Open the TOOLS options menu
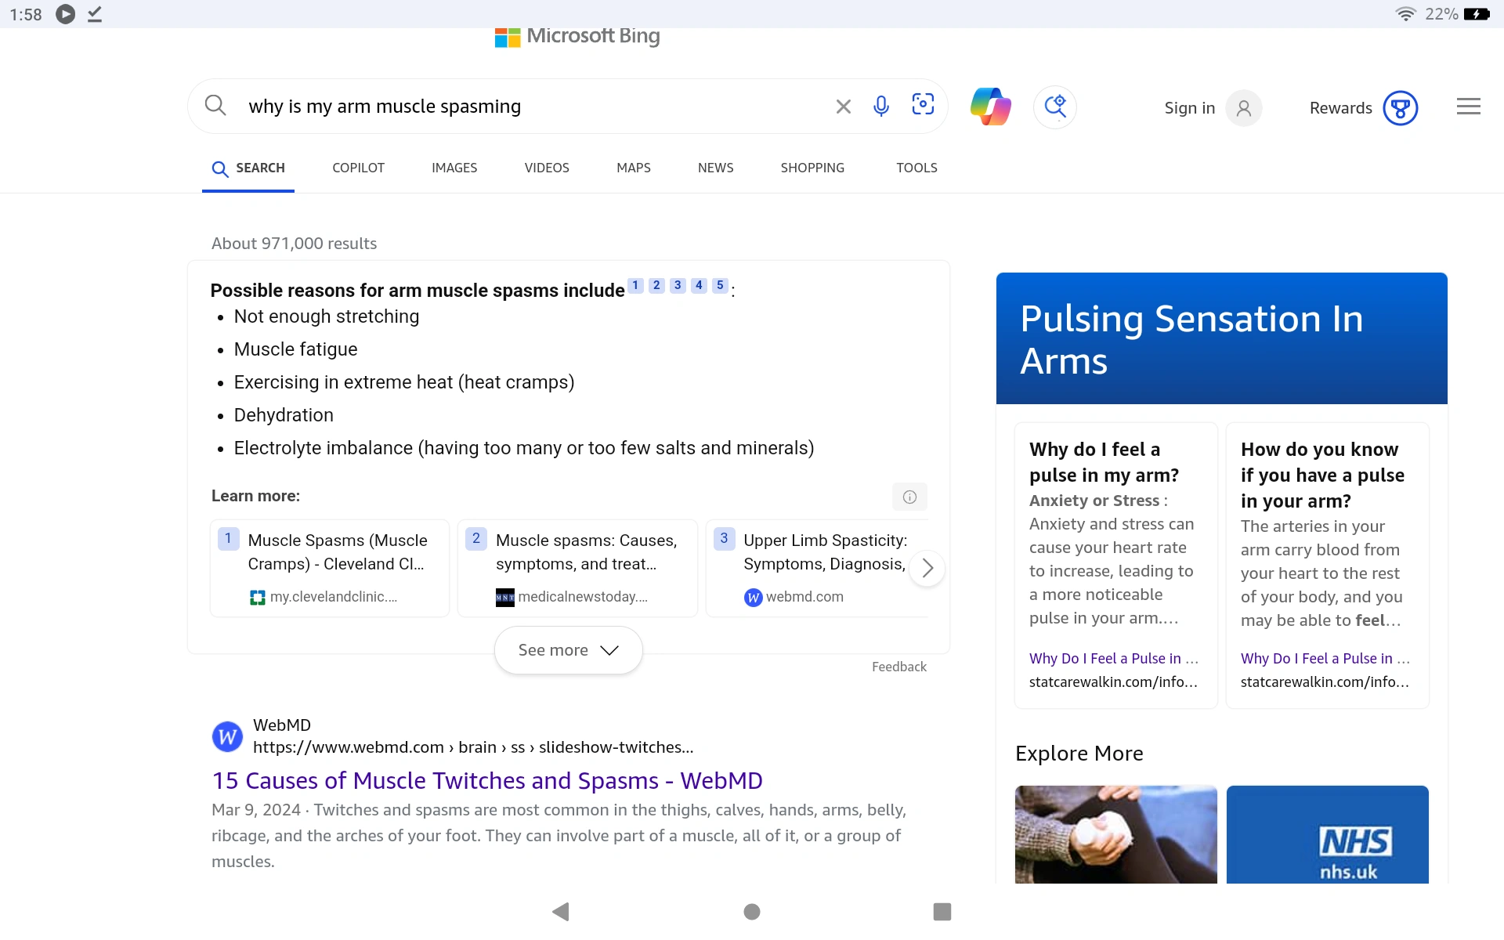 pos(916,168)
